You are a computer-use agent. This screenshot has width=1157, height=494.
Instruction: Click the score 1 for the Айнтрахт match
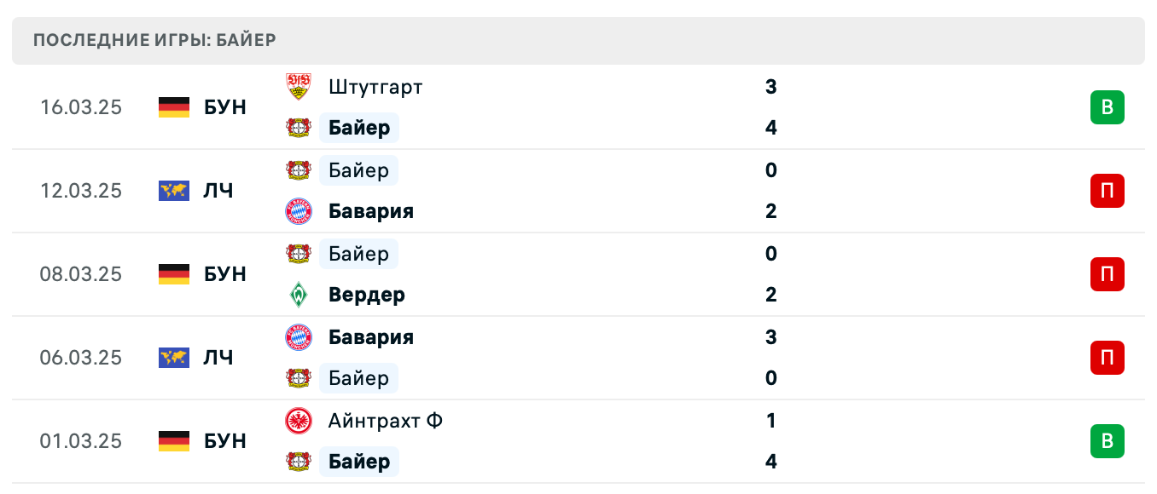[770, 421]
